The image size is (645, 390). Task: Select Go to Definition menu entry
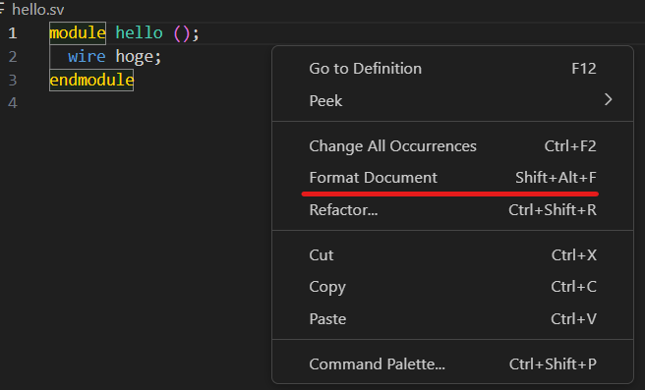click(452, 69)
